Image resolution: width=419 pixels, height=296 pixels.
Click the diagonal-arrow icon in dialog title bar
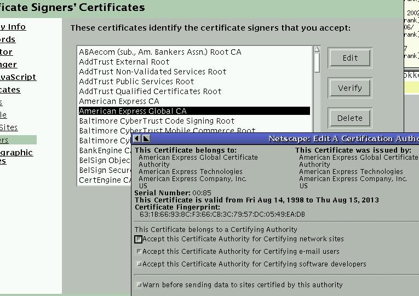[146, 138]
